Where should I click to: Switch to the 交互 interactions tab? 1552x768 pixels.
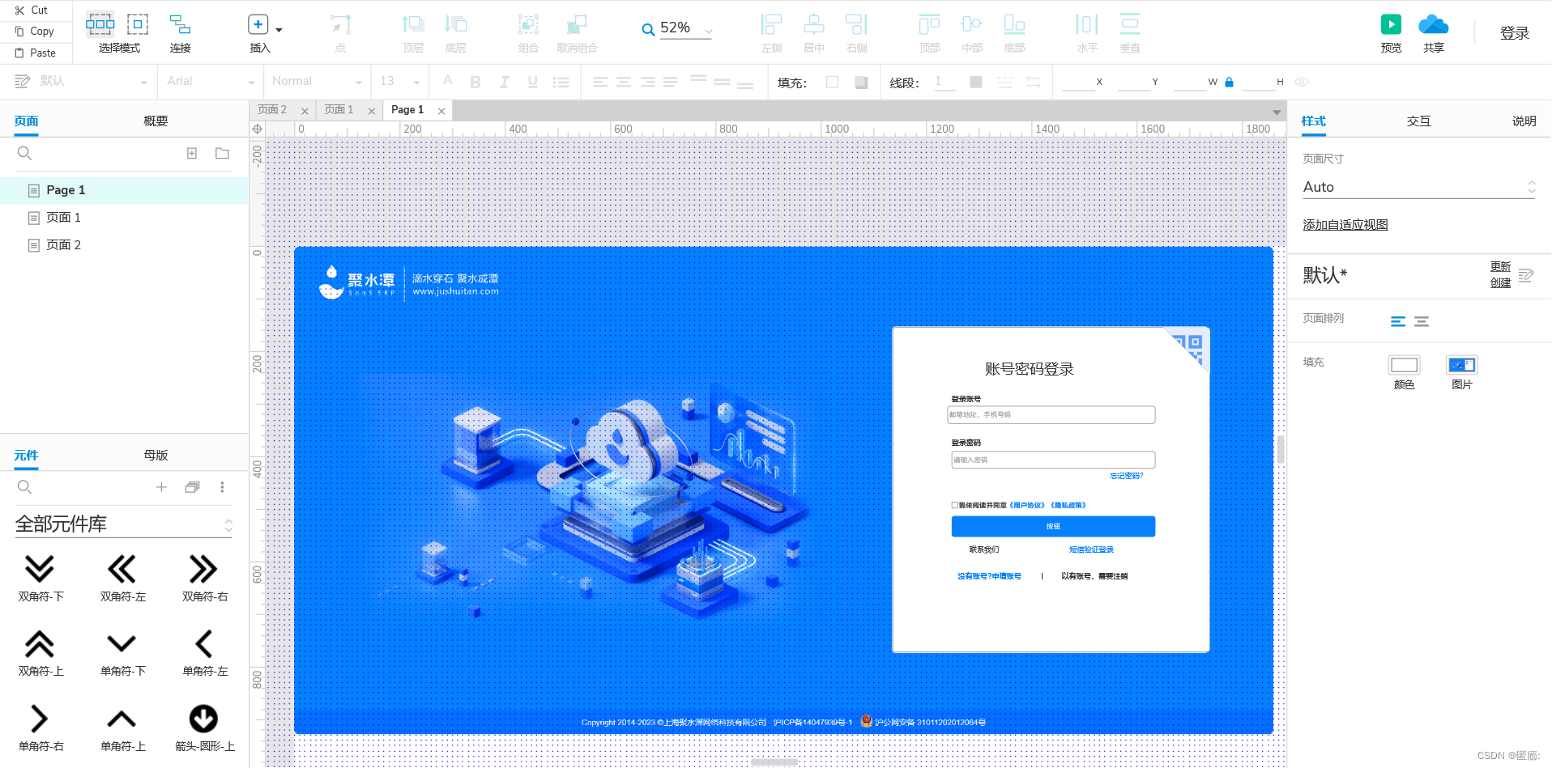coord(1418,121)
